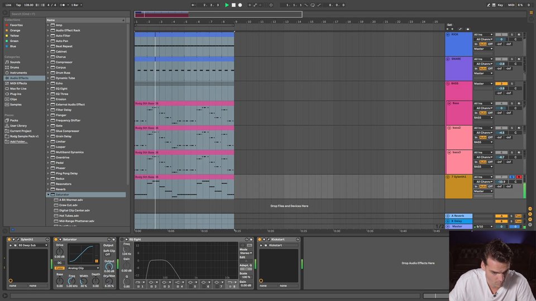Toggle Sylenth1 device activator on/off

pos(9,240)
